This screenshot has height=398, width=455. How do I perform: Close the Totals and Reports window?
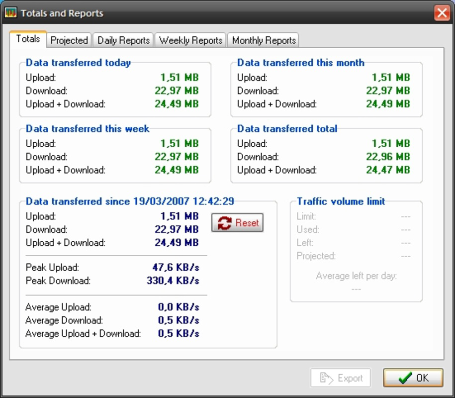click(442, 13)
